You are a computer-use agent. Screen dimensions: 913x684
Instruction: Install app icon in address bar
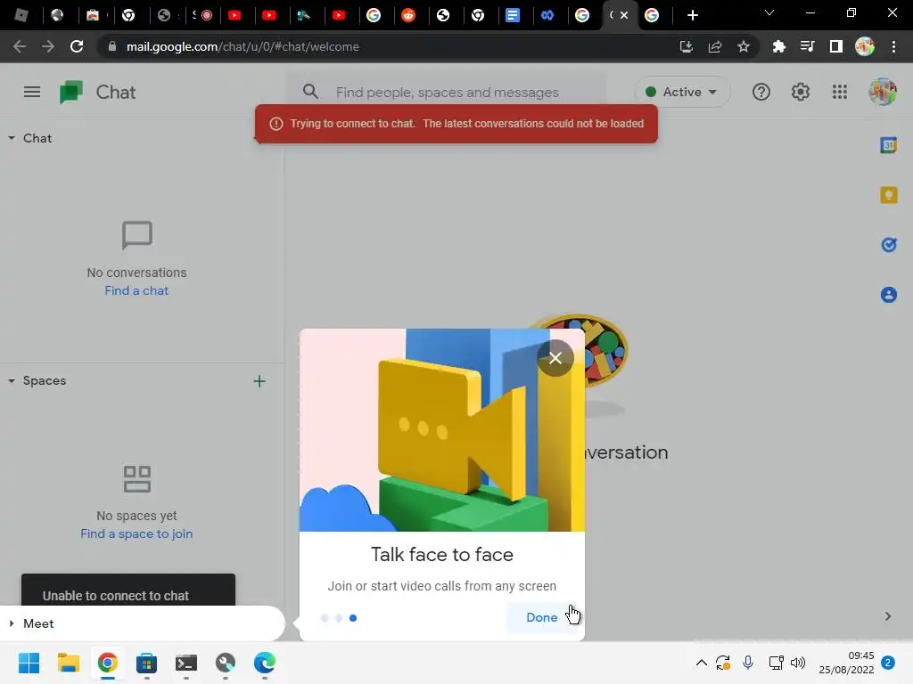(x=687, y=46)
